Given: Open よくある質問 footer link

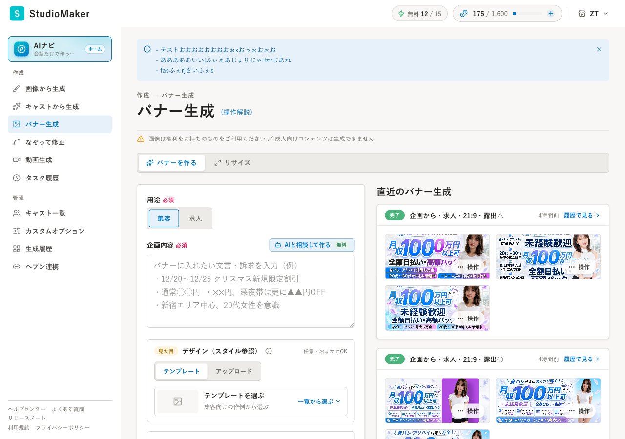Looking at the screenshot, I should click(68, 409).
